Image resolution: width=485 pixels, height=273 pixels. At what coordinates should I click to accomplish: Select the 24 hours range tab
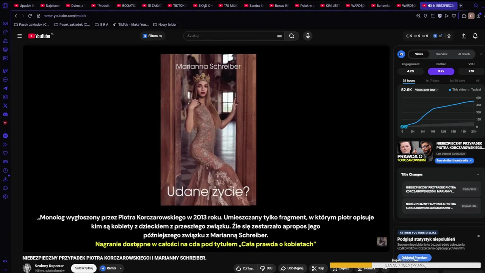coord(408,81)
